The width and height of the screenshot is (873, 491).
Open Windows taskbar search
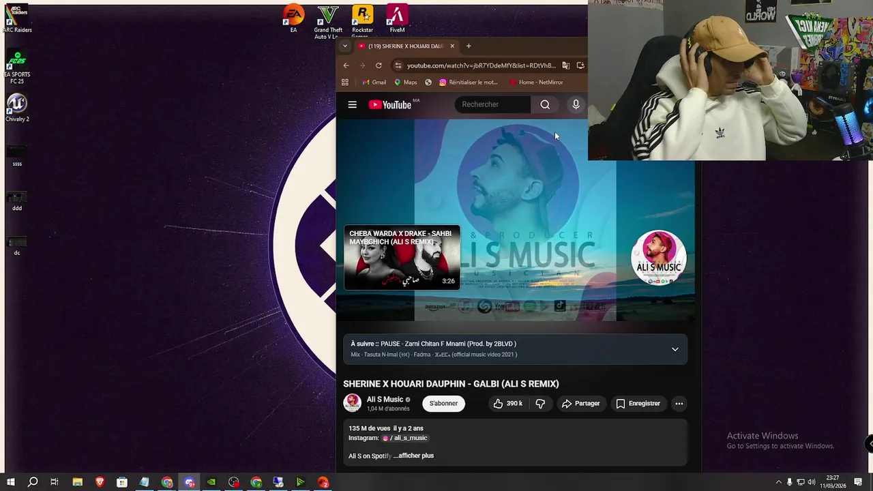[32, 482]
